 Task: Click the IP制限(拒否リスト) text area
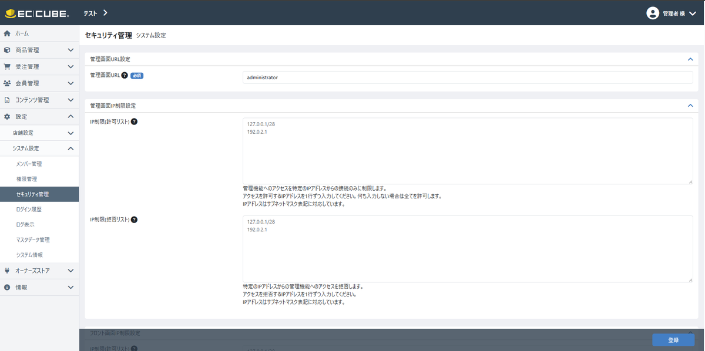point(468,249)
